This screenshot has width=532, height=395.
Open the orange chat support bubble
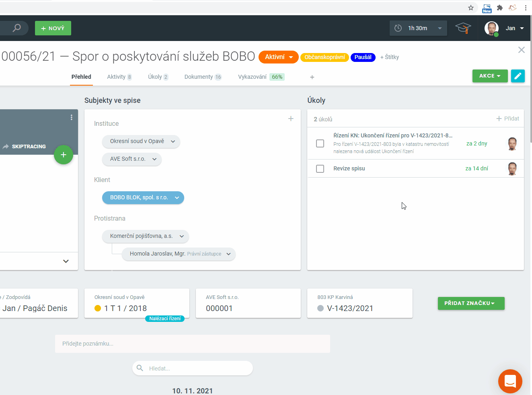[x=510, y=381]
